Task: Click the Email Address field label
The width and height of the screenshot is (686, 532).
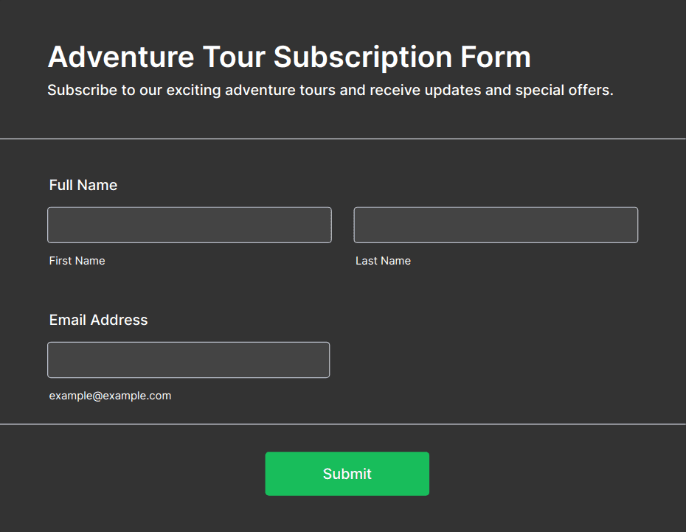Action: [x=98, y=320]
